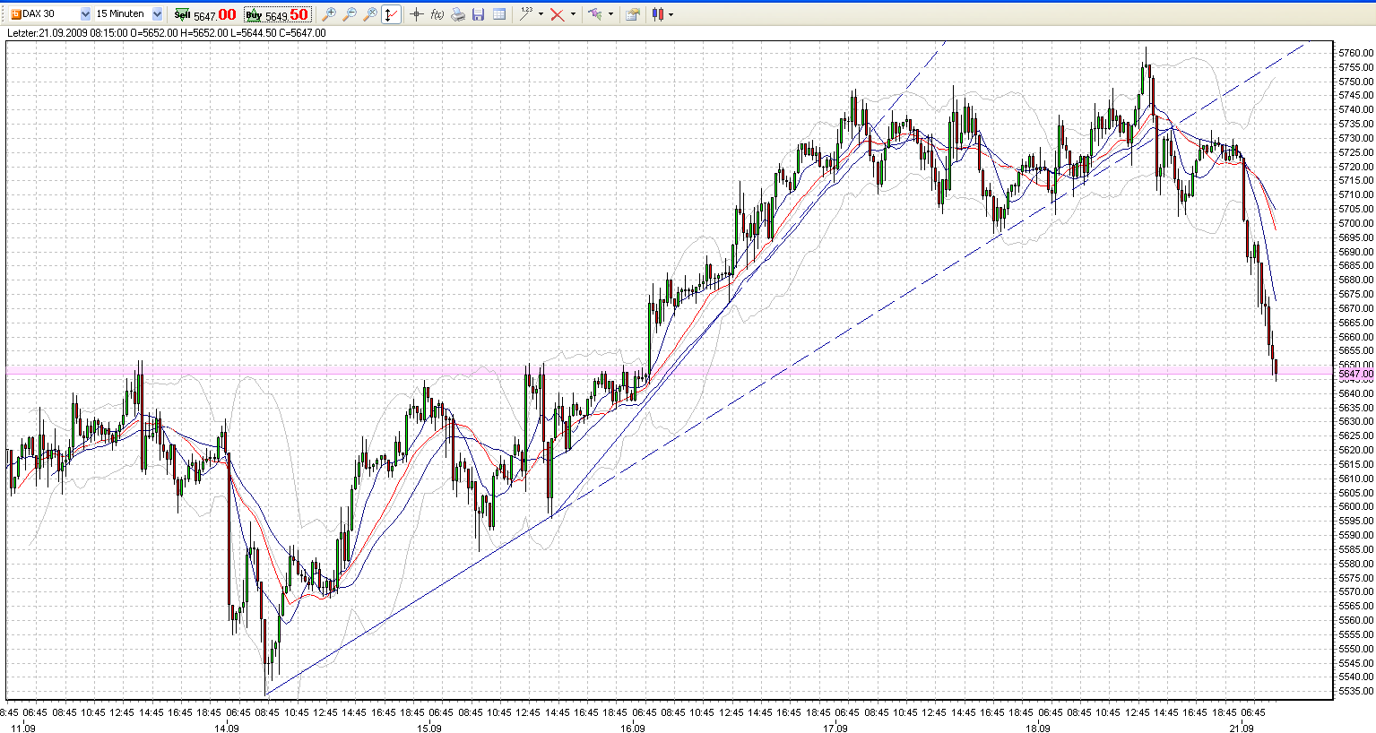Viewport: 1376px width, 733px height.
Task: Open the DAX 30 instrument dropdown
Action: 85,14
